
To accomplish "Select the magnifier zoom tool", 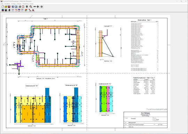I will pyautogui.click(x=31, y=7).
